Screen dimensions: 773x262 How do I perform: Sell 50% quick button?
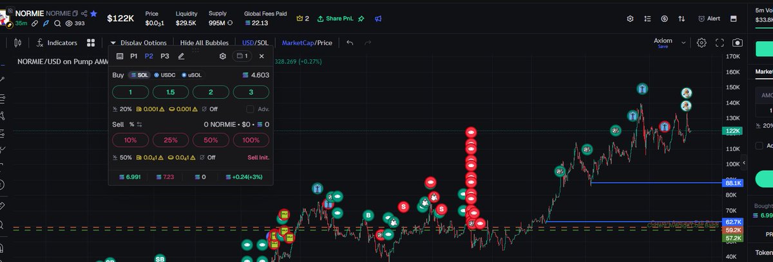point(211,140)
